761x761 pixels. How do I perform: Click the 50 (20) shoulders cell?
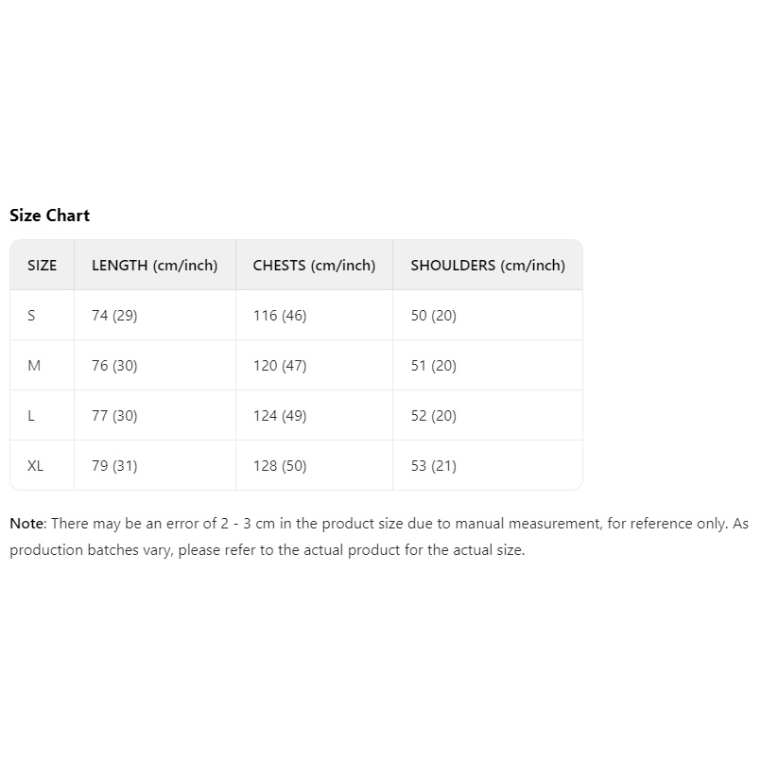[434, 316]
